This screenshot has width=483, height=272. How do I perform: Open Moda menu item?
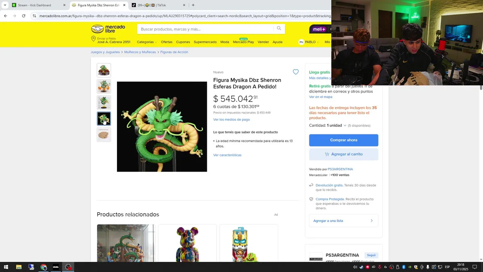225,42
